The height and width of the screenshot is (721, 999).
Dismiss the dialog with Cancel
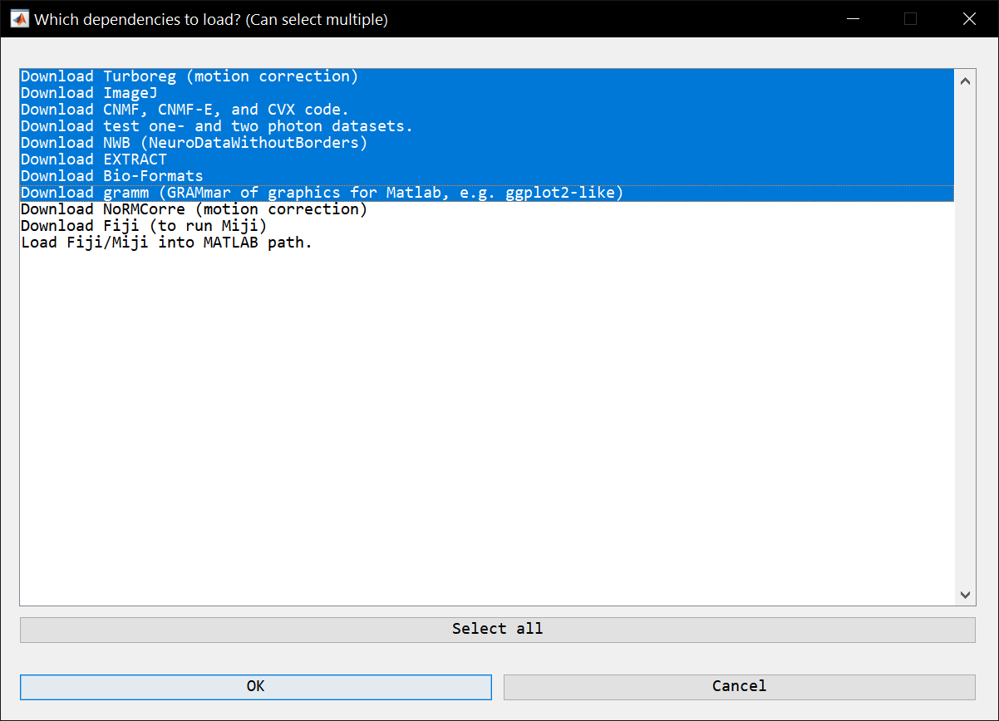(x=739, y=686)
